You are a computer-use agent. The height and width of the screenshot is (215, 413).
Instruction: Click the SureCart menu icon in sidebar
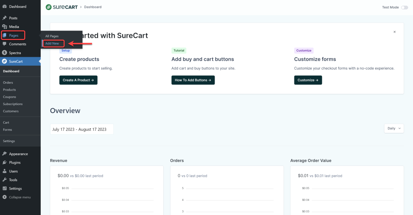click(x=4, y=61)
